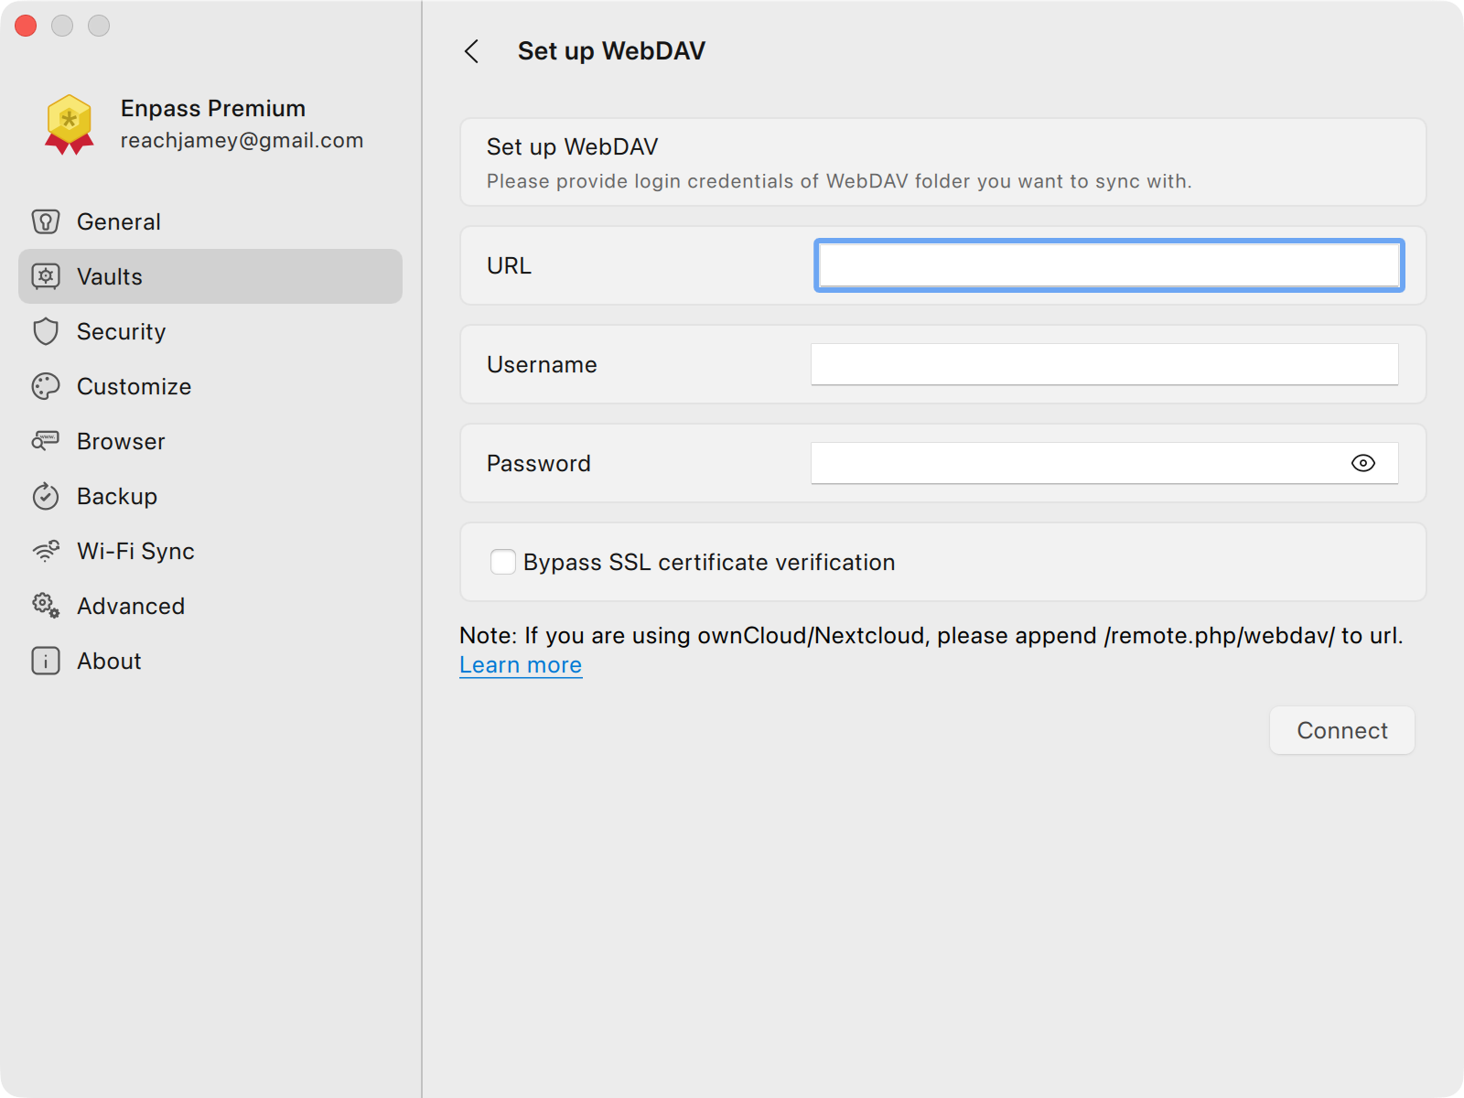The height and width of the screenshot is (1098, 1464).
Task: Go to the Backup section
Action: (210, 496)
